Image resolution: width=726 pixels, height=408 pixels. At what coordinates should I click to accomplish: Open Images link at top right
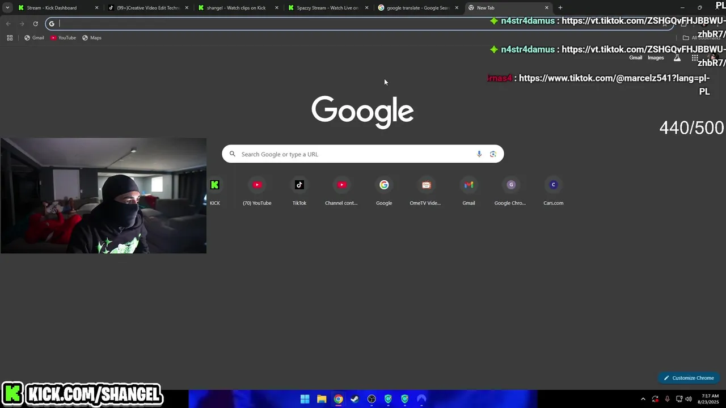(x=656, y=58)
